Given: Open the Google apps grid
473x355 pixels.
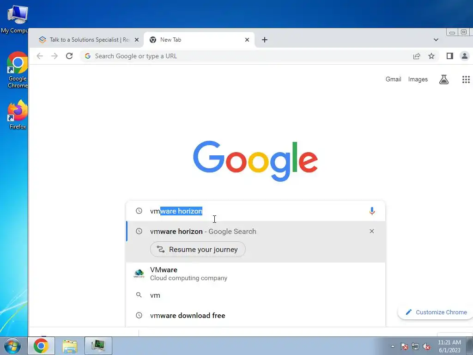Looking at the screenshot, I should (x=466, y=80).
